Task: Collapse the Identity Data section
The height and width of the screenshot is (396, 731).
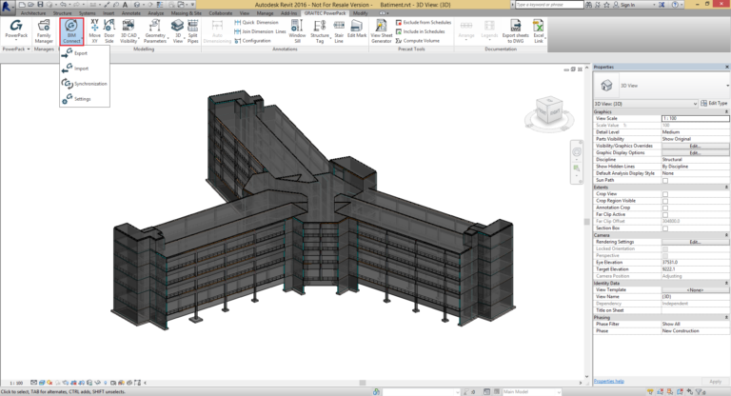Action: pyautogui.click(x=726, y=283)
